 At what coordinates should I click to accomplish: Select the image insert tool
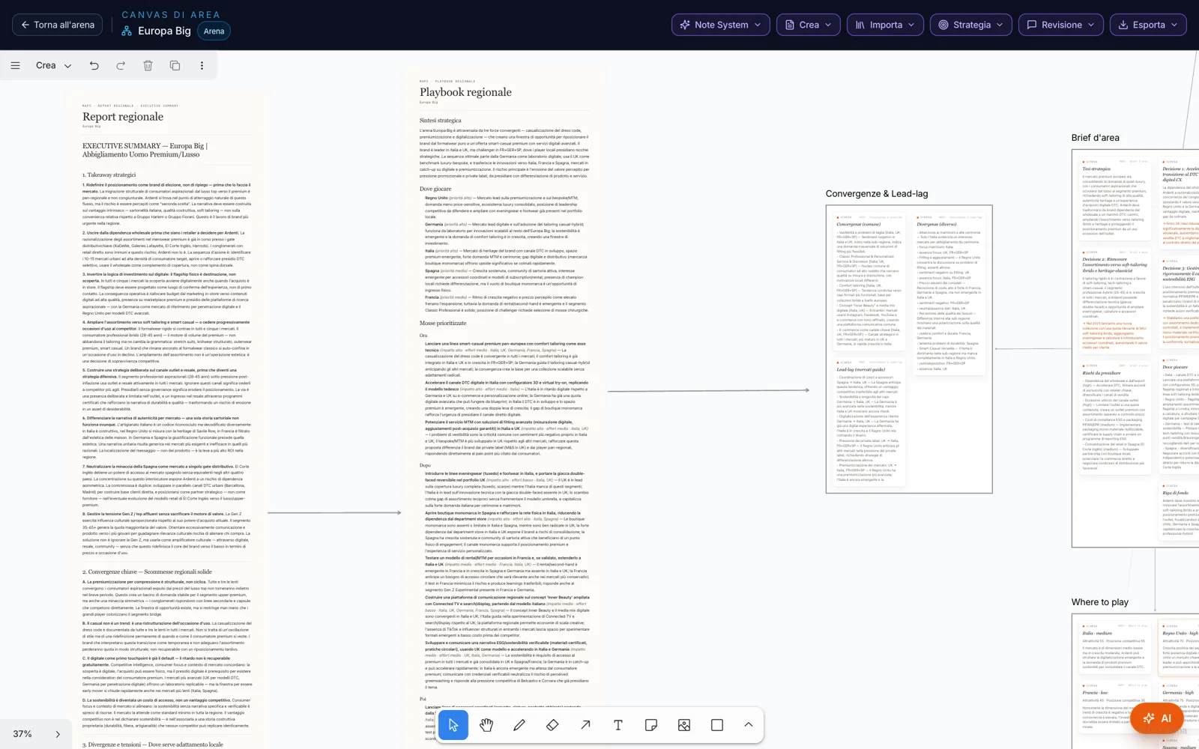[684, 725]
